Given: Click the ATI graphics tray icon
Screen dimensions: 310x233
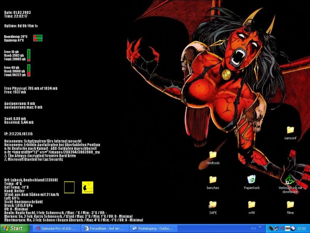Looking at the screenshot, I should [x=287, y=229].
